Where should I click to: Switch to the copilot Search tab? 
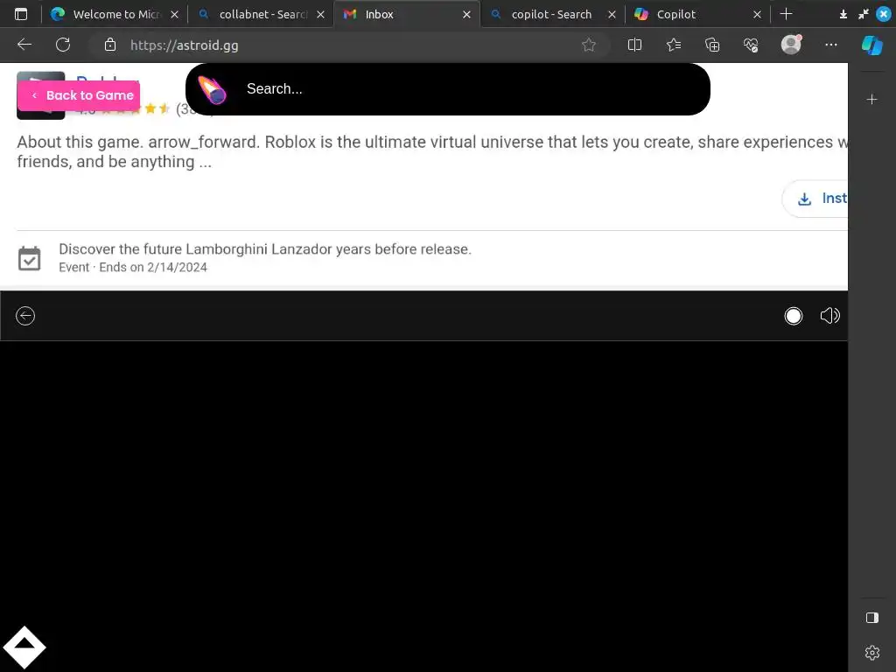coord(553,14)
